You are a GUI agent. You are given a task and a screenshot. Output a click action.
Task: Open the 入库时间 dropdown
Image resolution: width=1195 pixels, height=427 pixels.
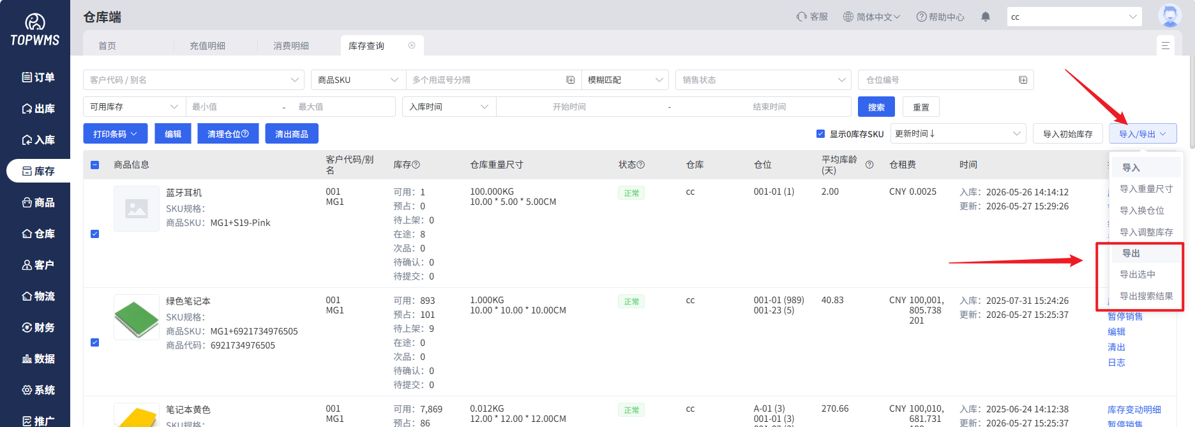[449, 107]
